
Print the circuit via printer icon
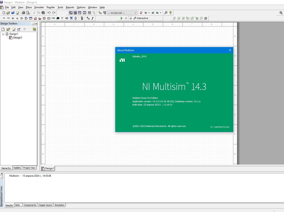coord(23,13)
